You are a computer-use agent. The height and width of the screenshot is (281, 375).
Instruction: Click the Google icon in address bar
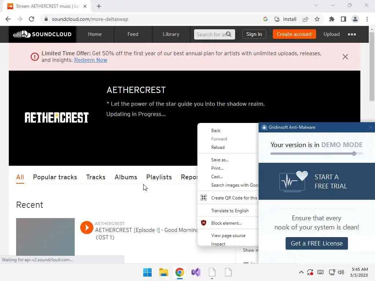[265, 19]
